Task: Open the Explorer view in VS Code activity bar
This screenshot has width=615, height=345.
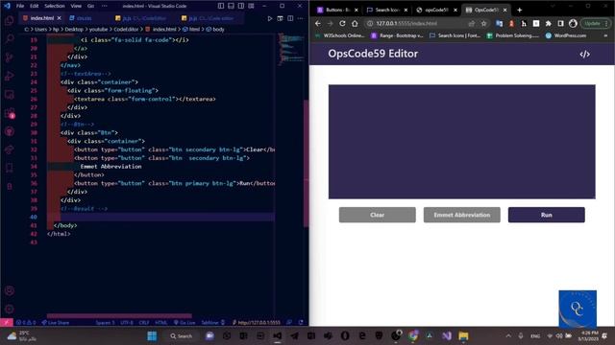Action: pos(10,21)
